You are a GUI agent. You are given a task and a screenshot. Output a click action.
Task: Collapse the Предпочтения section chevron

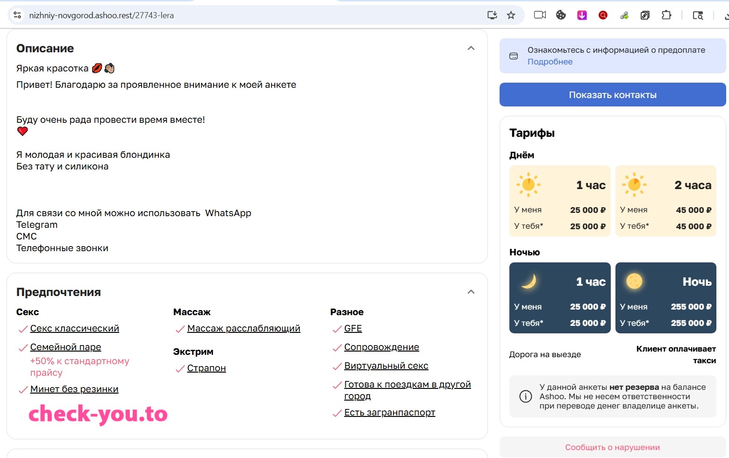click(471, 292)
